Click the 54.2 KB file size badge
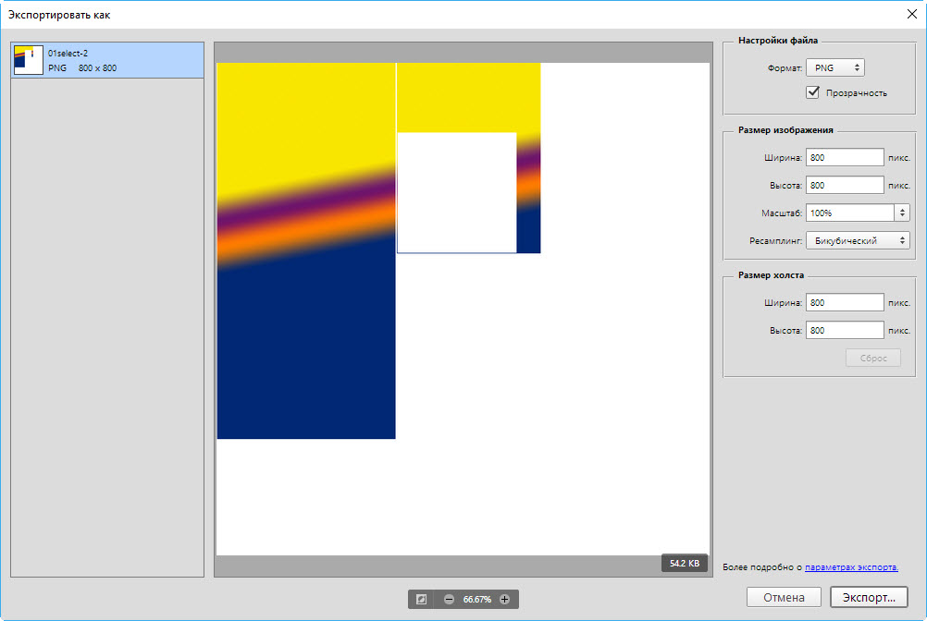This screenshot has height=621, width=927. coord(685,563)
